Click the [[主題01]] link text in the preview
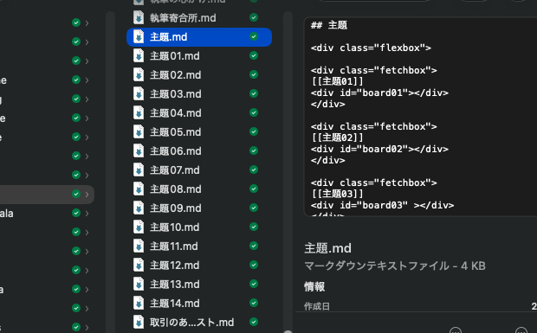Viewport: 537px width, 333px height. click(337, 81)
